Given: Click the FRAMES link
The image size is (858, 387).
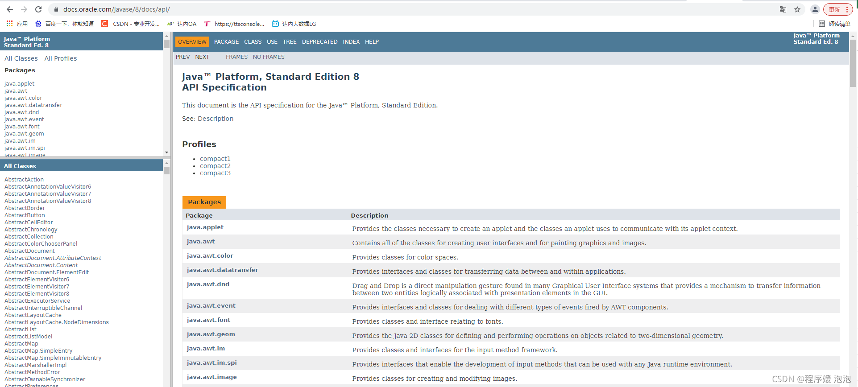Looking at the screenshot, I should (x=236, y=57).
